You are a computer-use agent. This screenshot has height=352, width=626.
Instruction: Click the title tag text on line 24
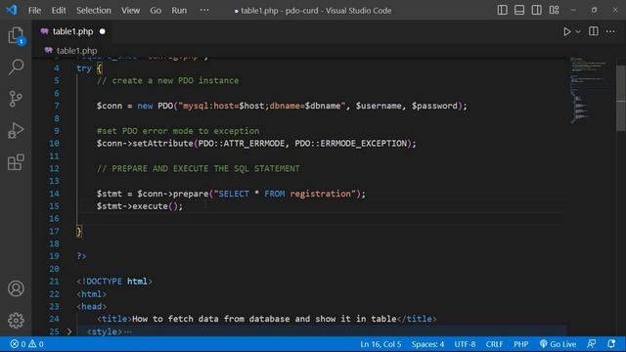tap(264, 319)
